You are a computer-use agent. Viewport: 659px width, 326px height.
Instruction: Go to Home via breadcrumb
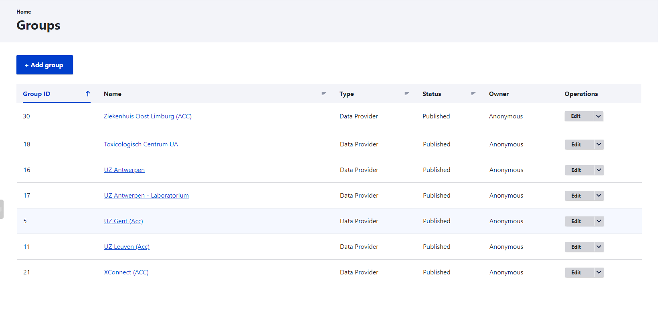click(24, 12)
